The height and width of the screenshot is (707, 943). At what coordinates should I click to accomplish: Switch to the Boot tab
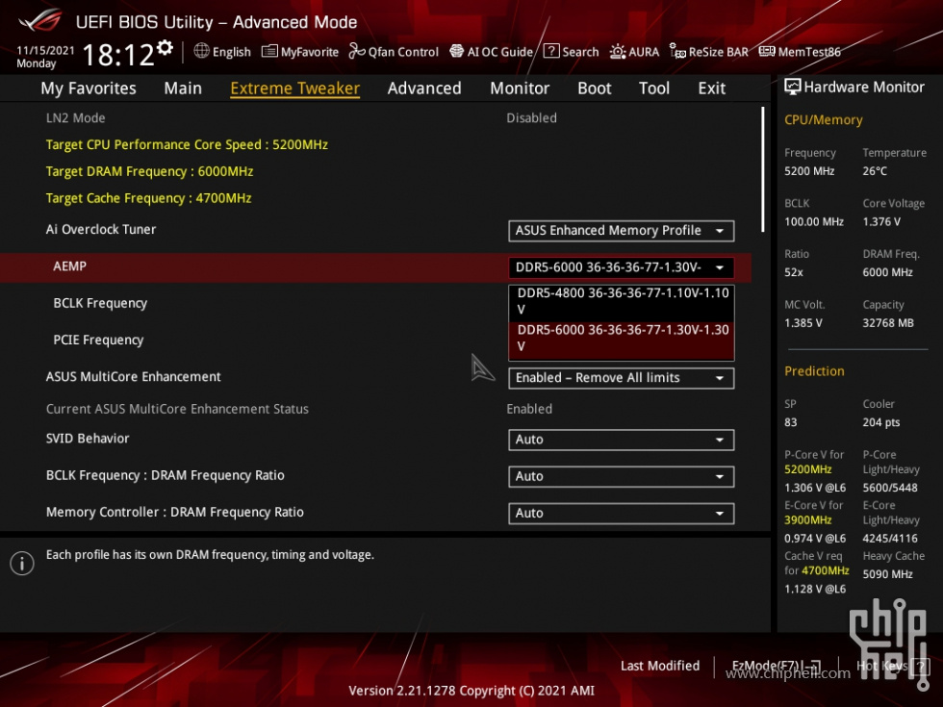click(595, 88)
